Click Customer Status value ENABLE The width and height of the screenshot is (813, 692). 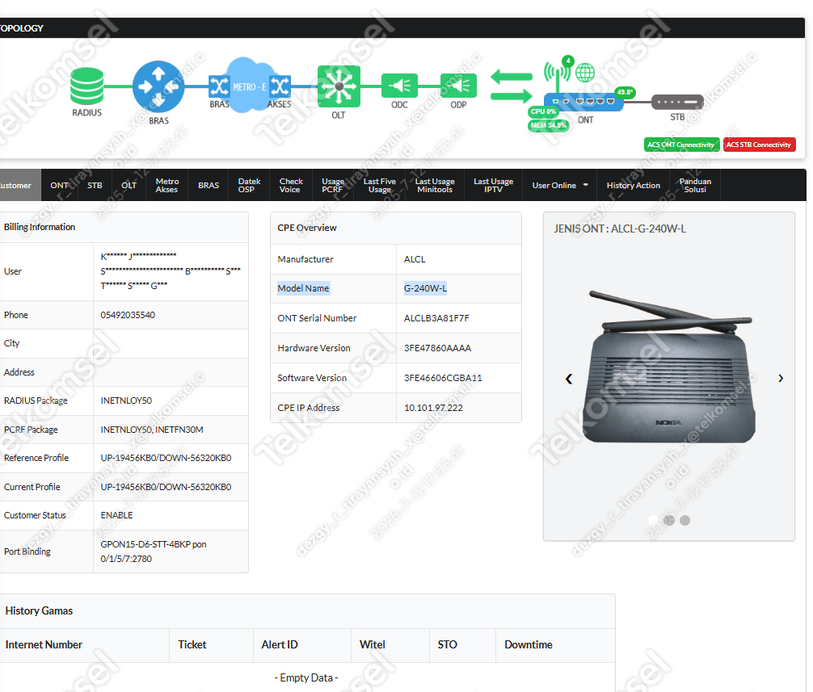pos(116,515)
